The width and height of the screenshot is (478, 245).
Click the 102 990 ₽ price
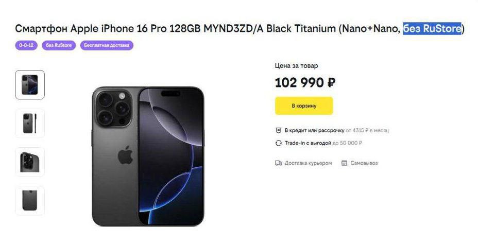305,82
